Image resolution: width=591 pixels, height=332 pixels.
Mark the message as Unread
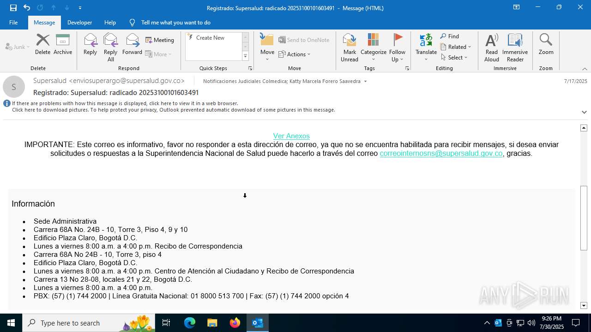click(350, 47)
